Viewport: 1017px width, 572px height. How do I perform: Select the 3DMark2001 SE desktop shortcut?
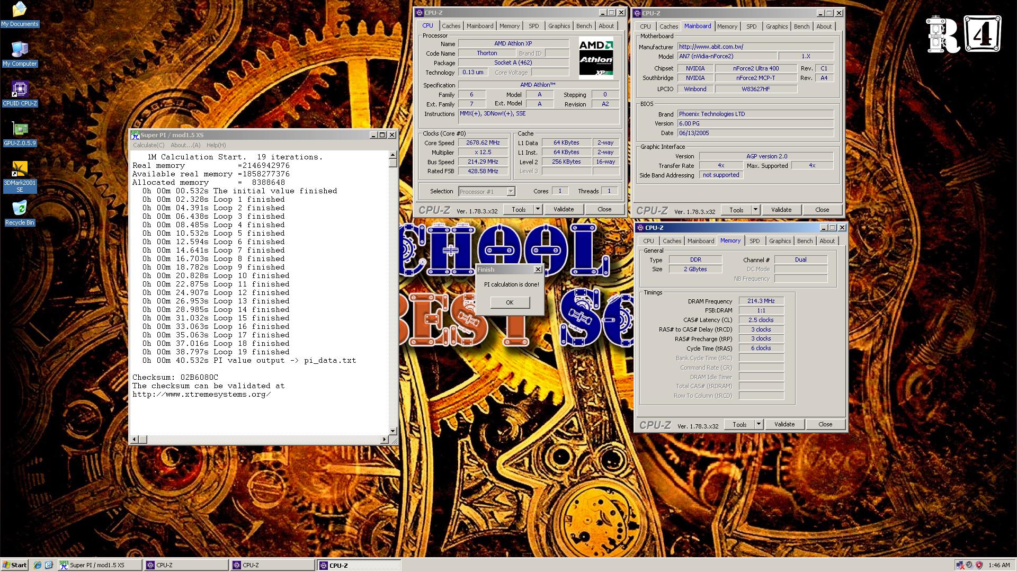20,176
